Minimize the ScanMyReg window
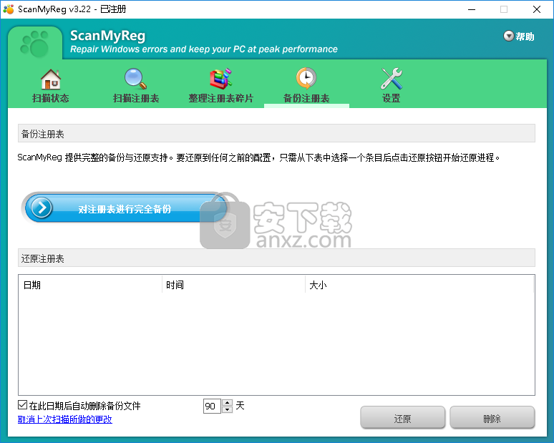The height and width of the screenshot is (443, 554). coord(471,9)
